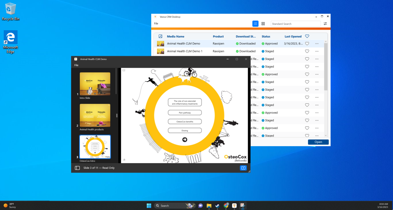The width and height of the screenshot is (393, 210).
Task: Open the search filter settings icon
Action: (x=325, y=24)
